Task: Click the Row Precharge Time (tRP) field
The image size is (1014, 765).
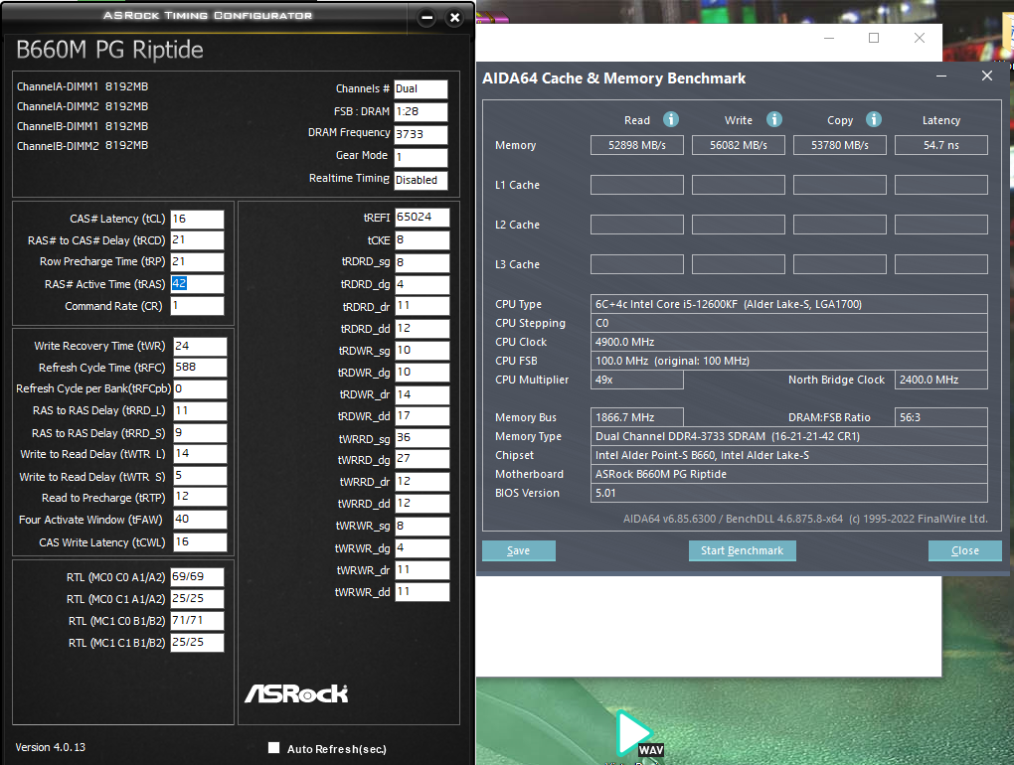Action: pos(197,261)
